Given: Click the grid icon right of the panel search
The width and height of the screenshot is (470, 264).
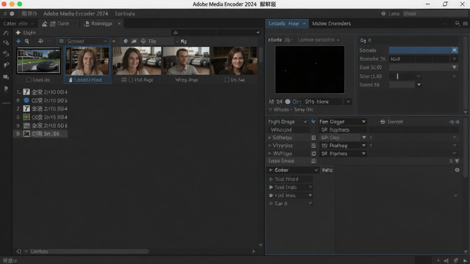Looking at the screenshot, I should pyautogui.click(x=465, y=23).
